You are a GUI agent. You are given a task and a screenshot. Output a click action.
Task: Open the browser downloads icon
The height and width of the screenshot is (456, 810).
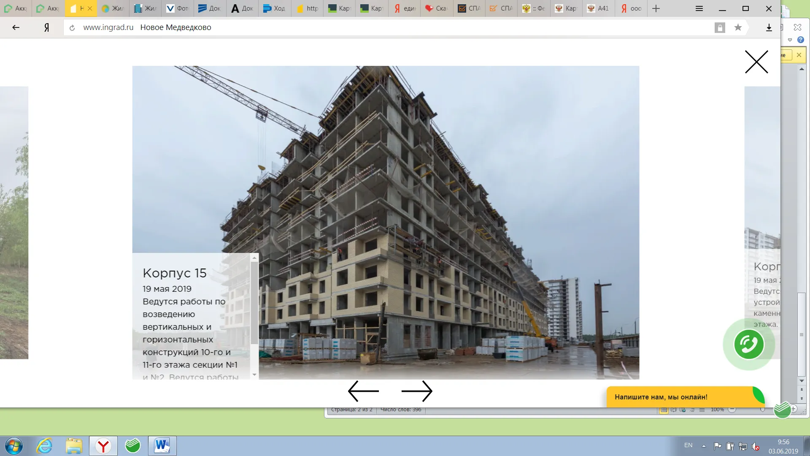[x=769, y=27]
